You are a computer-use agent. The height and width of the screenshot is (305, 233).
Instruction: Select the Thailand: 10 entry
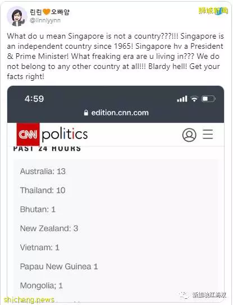pyautogui.click(x=43, y=190)
